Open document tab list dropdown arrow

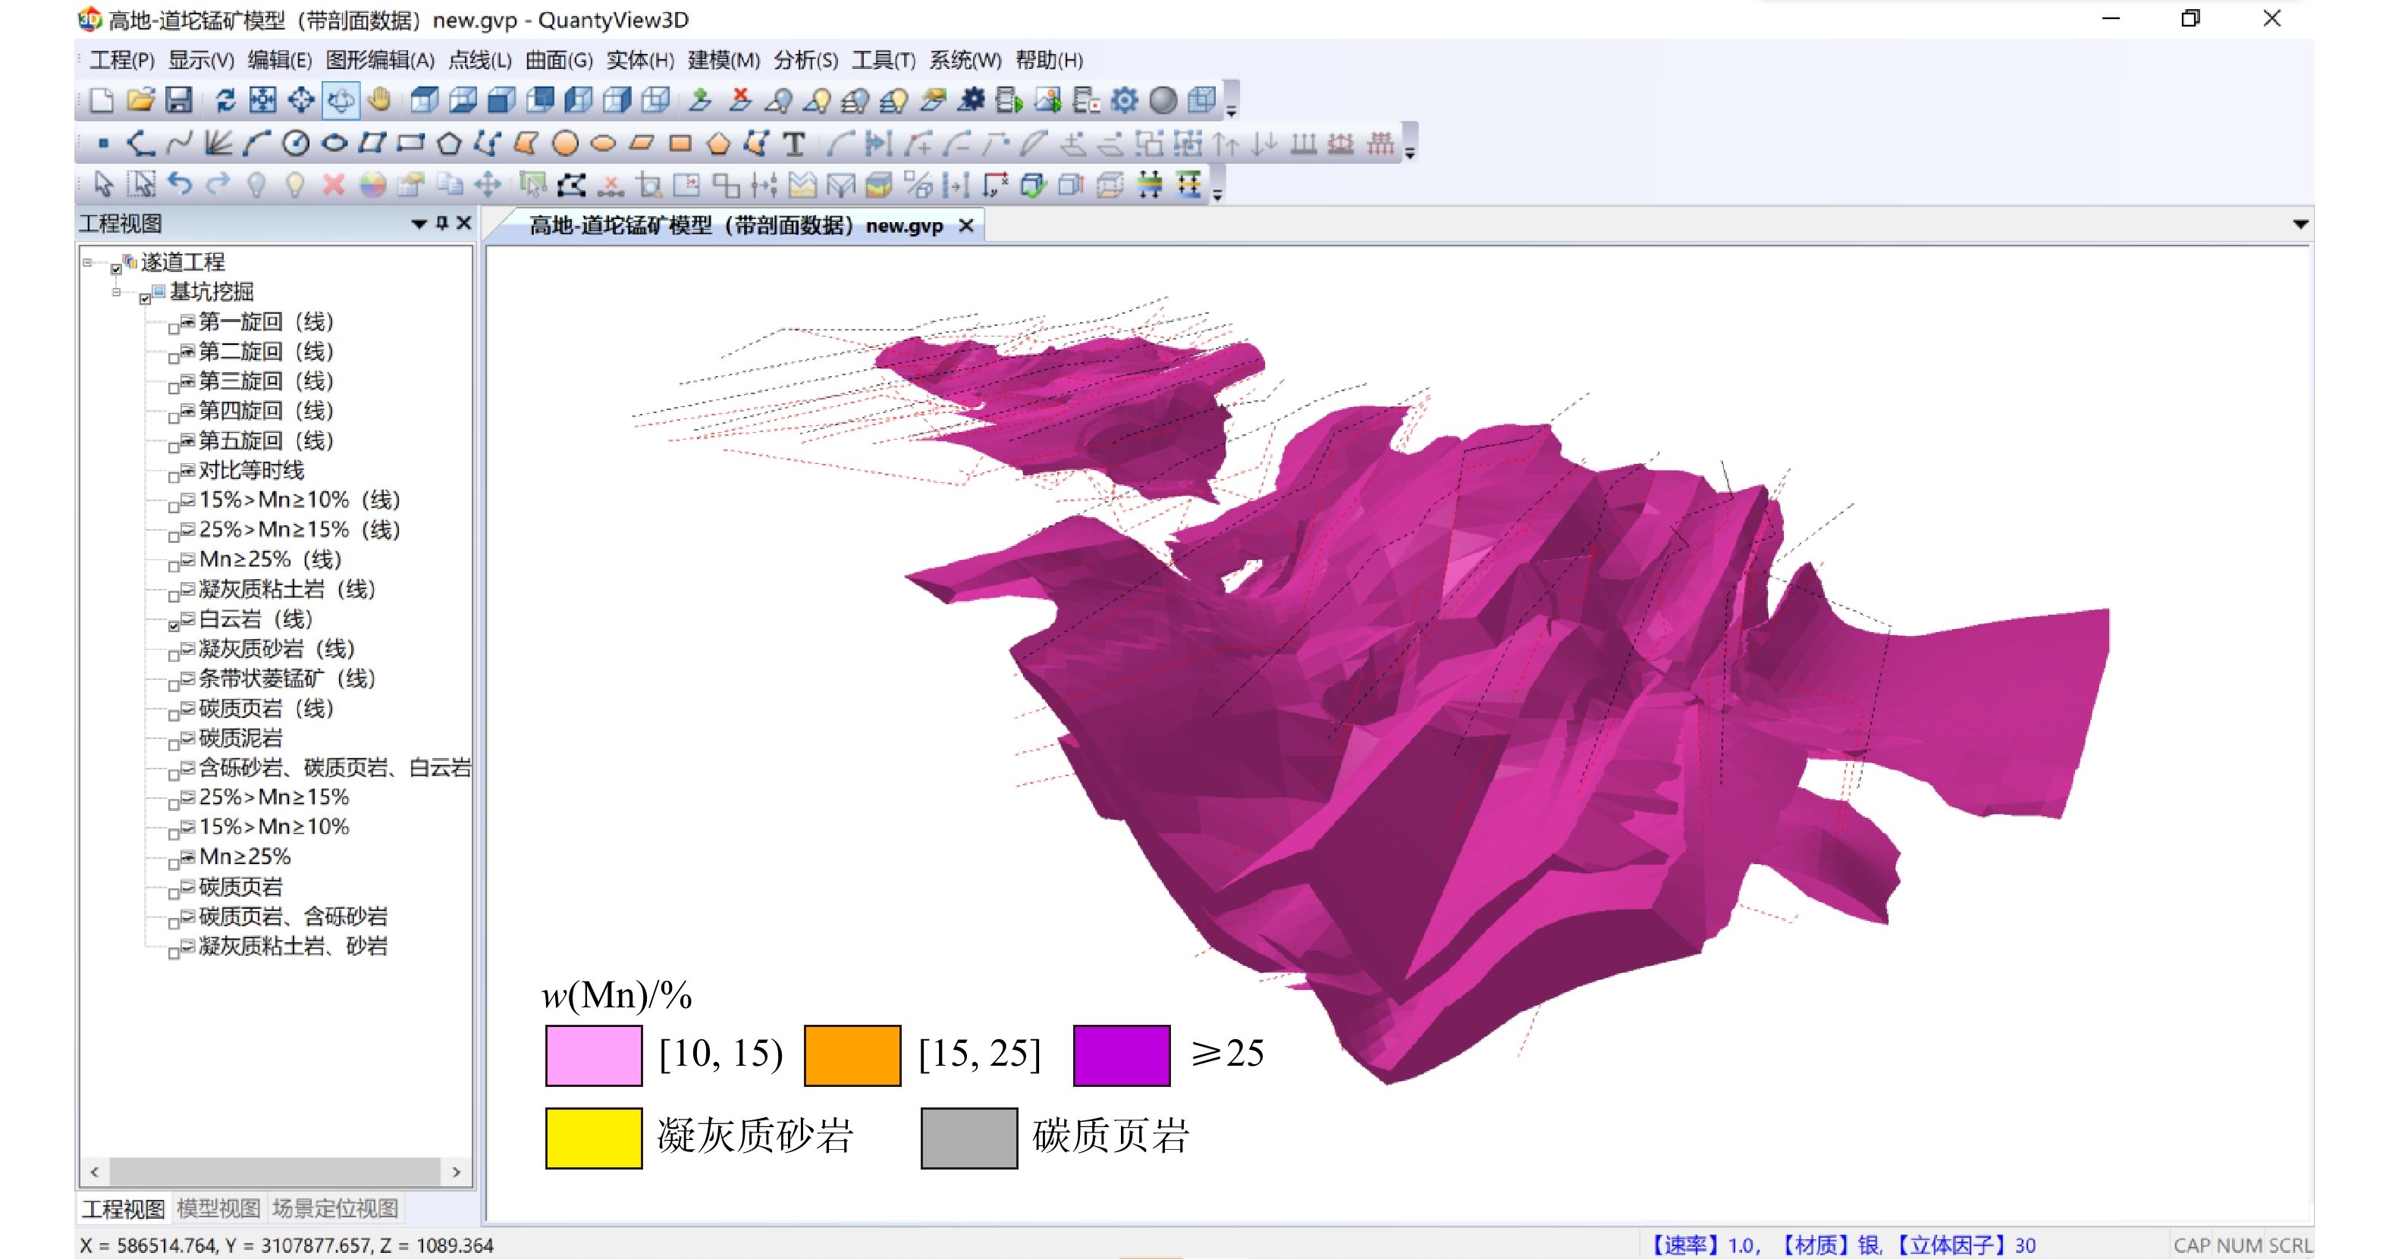click(2300, 224)
